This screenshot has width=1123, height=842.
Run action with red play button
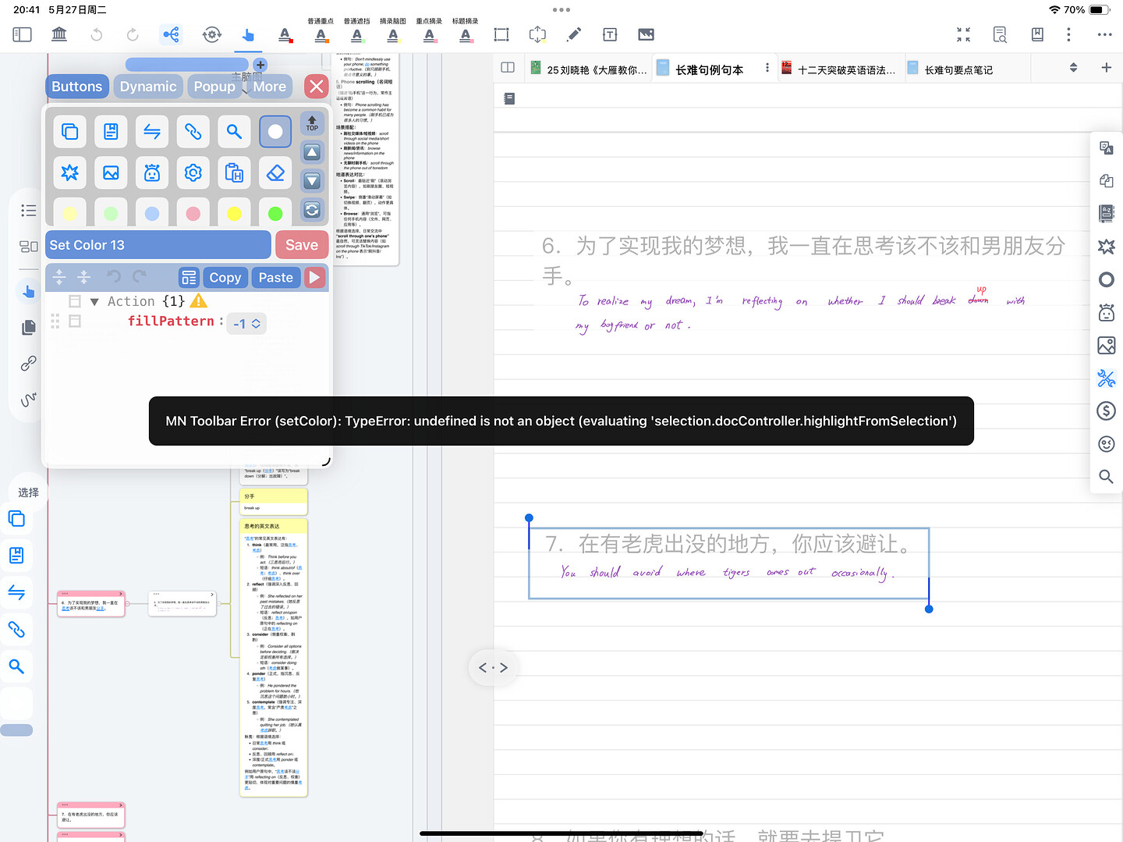pos(314,277)
